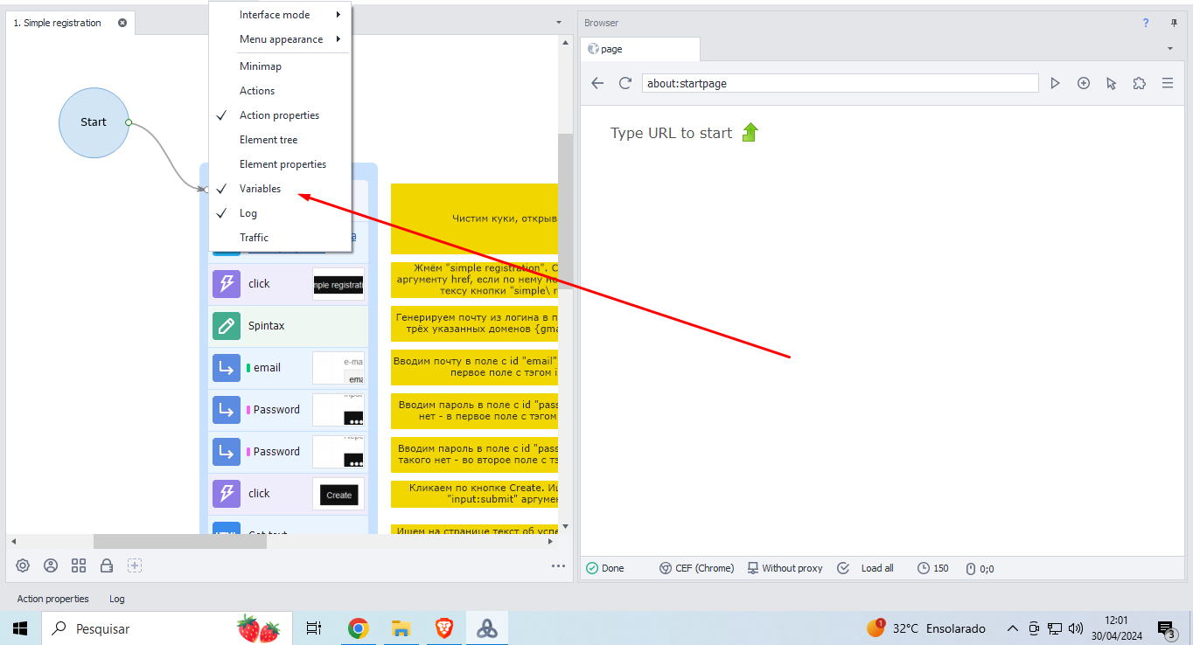Go back in the browser panel
The image size is (1193, 645).
tap(597, 83)
